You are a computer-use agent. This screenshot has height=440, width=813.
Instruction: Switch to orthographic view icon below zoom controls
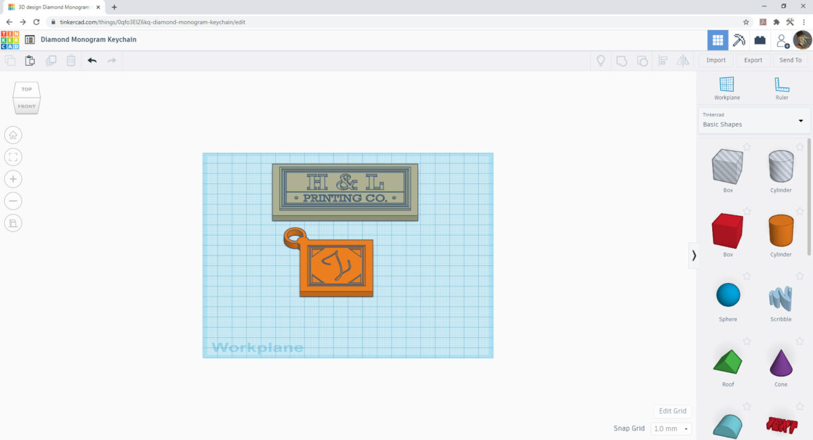(13, 223)
